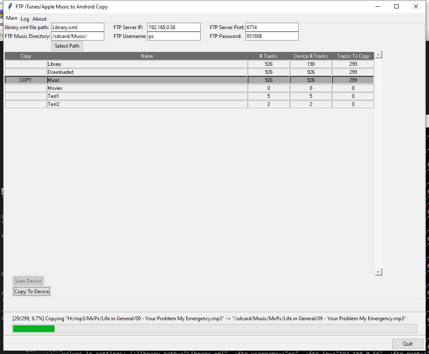Viewport: 429px width, 354px height.
Task: Select the Test2 playlist row
Action: (x=148, y=104)
